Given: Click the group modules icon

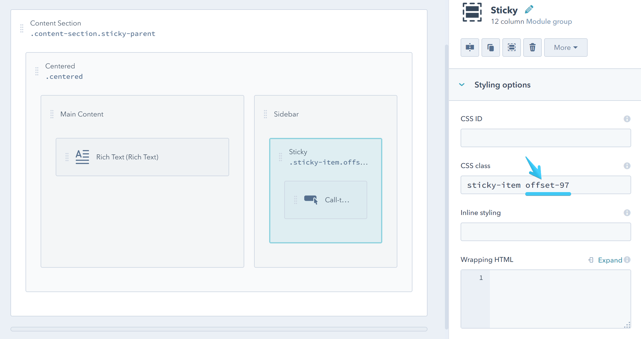Looking at the screenshot, I should (x=511, y=48).
